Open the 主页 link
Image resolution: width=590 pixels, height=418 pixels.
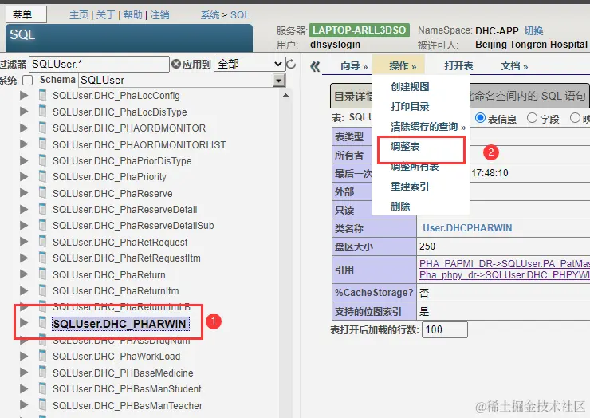[x=79, y=15]
